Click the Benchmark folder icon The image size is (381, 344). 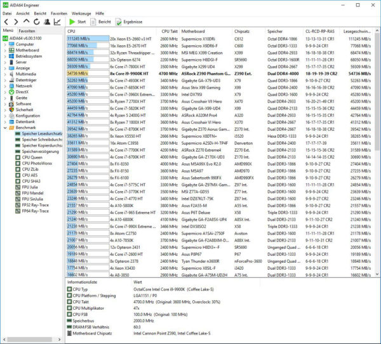[11, 128]
